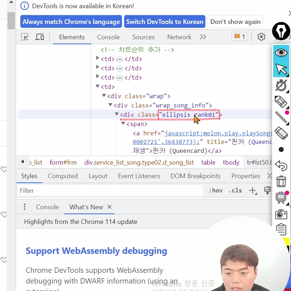
Task: Activate the inspect element picker icon
Action: pos(25,37)
